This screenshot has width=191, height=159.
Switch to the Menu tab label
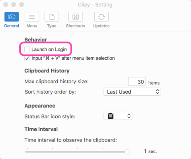(x=32, y=26)
